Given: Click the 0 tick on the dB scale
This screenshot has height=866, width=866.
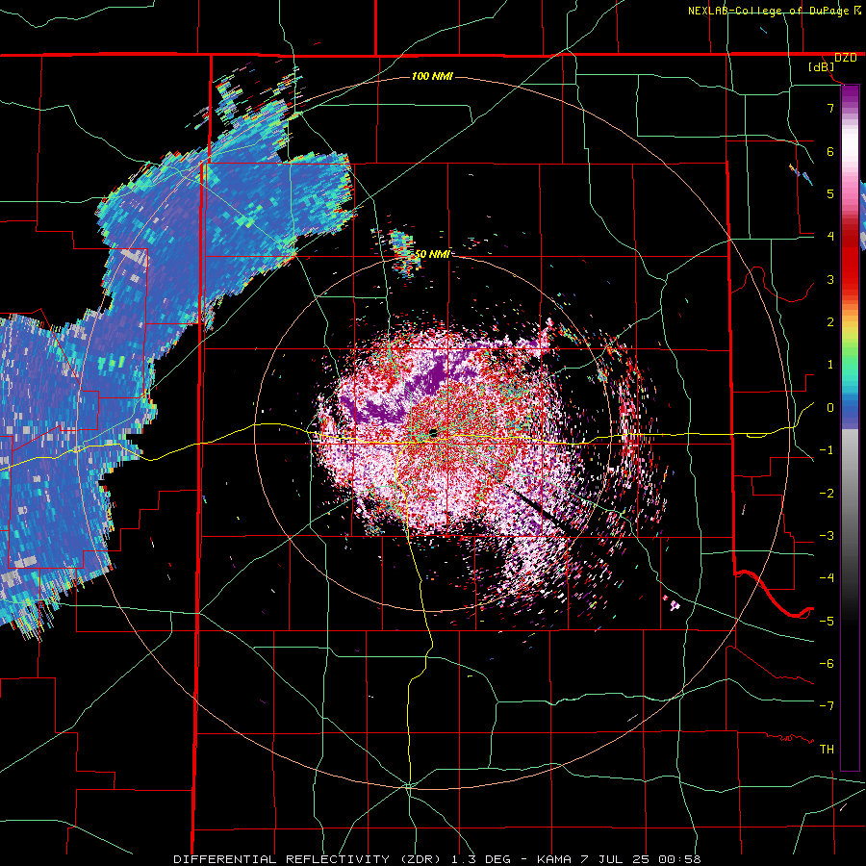Looking at the screenshot, I should point(830,408).
